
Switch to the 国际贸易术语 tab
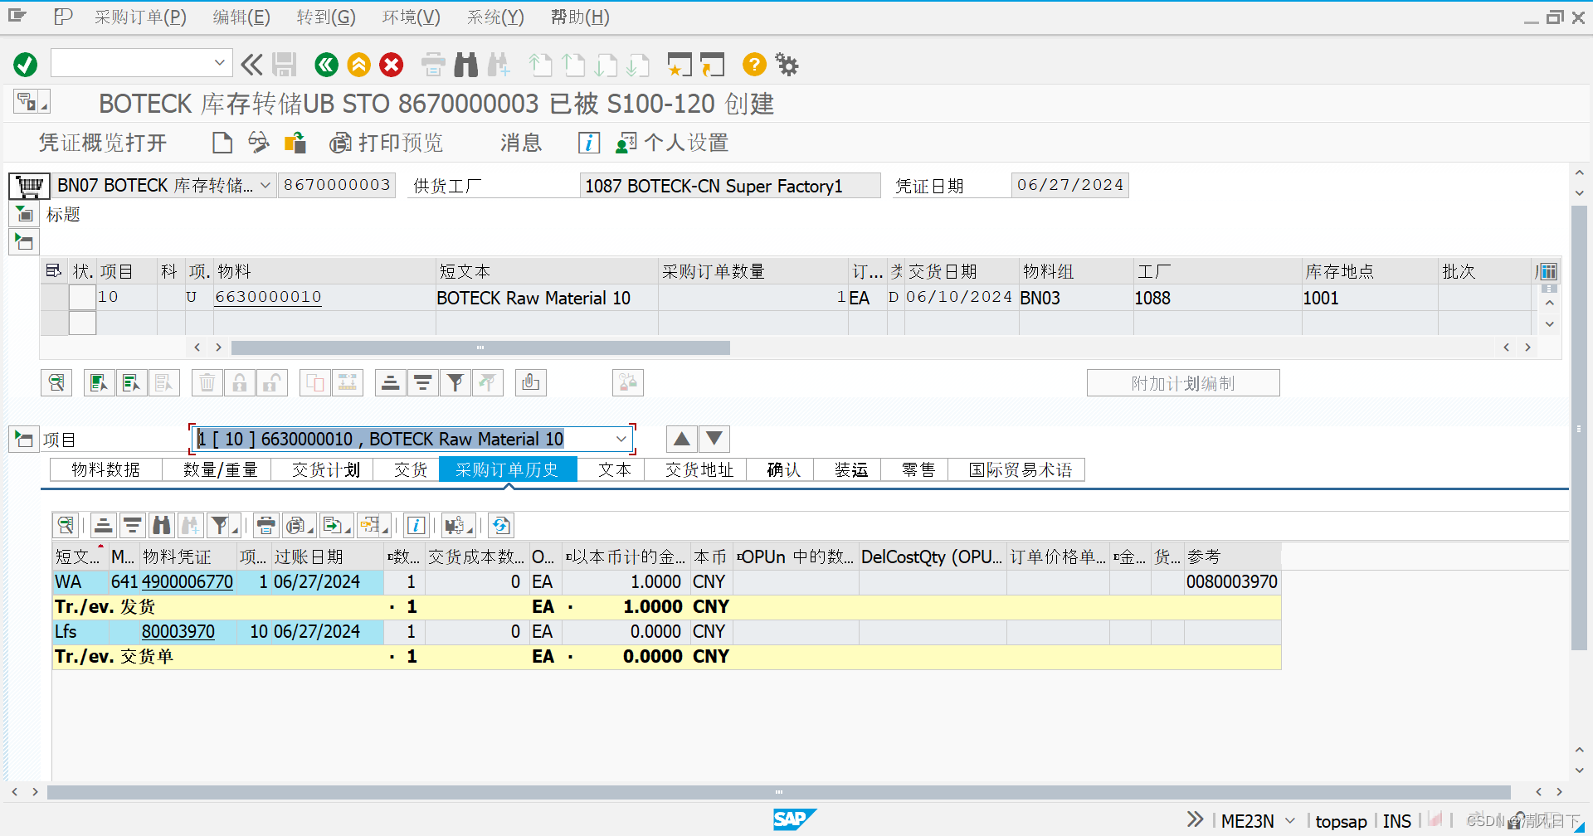click(x=1021, y=470)
